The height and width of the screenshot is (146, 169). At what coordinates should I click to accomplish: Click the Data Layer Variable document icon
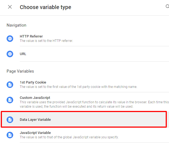(10, 120)
